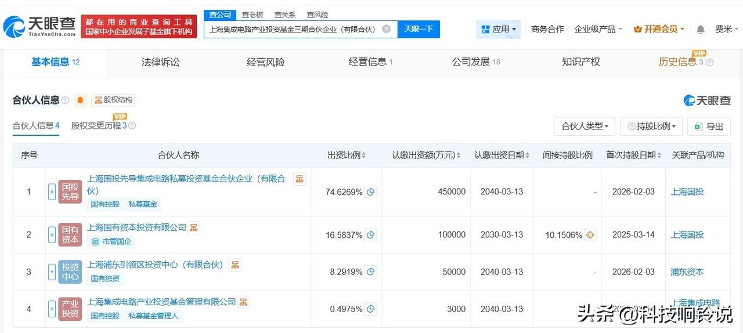This screenshot has height=333, width=743.
Task: Select 股权变更历程 3 sub-tab
Action: point(99,126)
